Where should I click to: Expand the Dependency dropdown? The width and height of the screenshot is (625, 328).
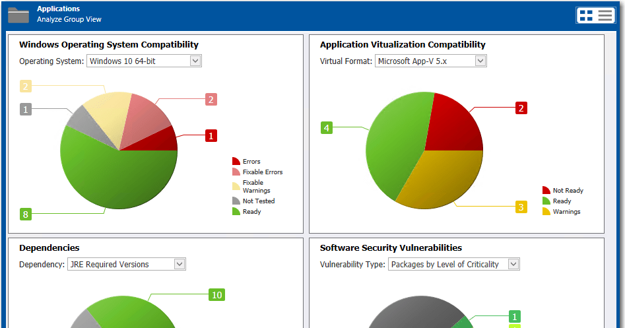179,265
